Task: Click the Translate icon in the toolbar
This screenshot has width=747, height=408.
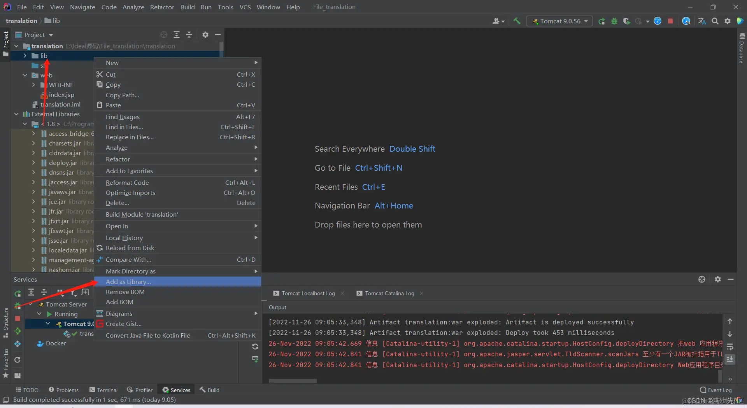Action: pyautogui.click(x=702, y=21)
